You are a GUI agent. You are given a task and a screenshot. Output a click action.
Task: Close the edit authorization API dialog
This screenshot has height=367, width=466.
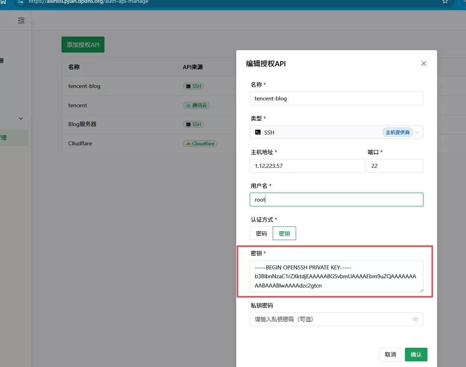pyautogui.click(x=423, y=63)
